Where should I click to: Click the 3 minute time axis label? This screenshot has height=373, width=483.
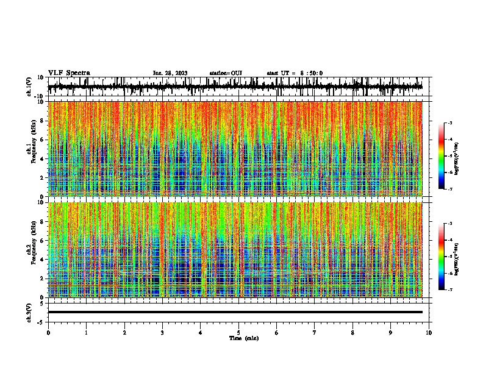click(x=162, y=333)
